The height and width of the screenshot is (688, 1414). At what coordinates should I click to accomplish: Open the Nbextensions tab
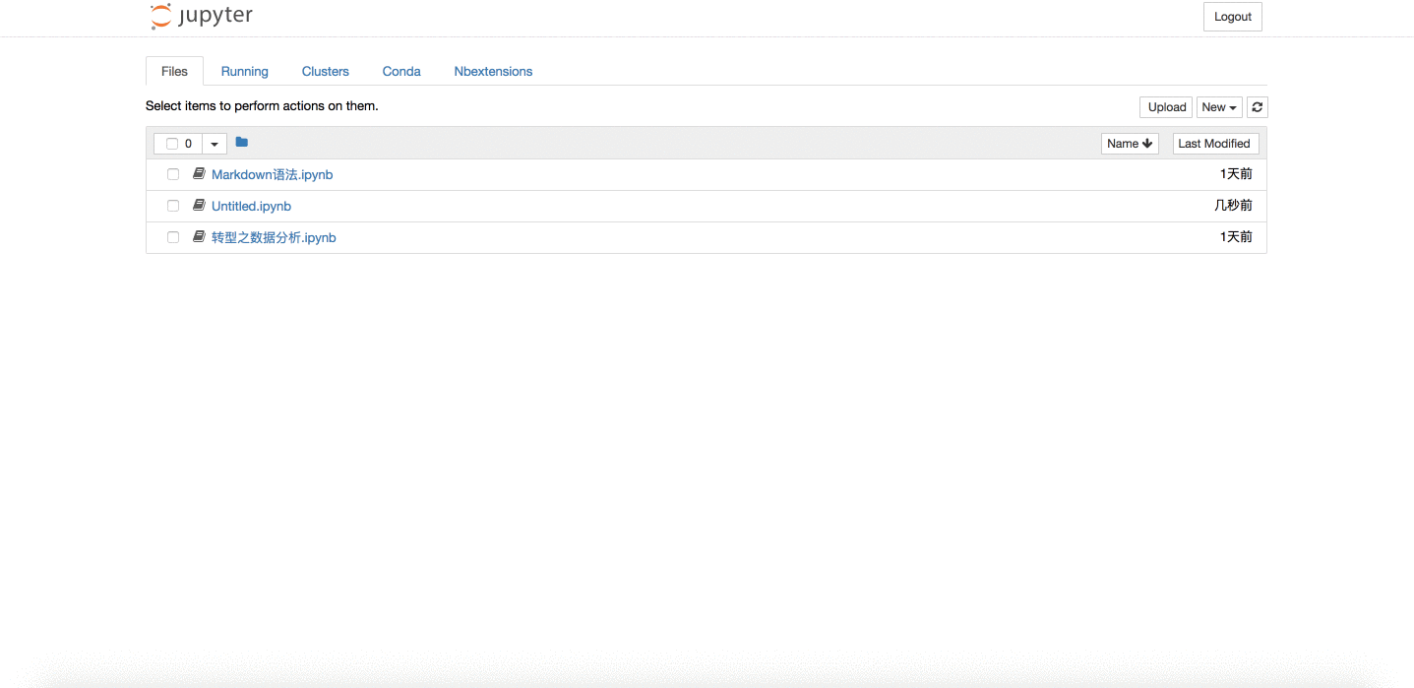point(493,71)
